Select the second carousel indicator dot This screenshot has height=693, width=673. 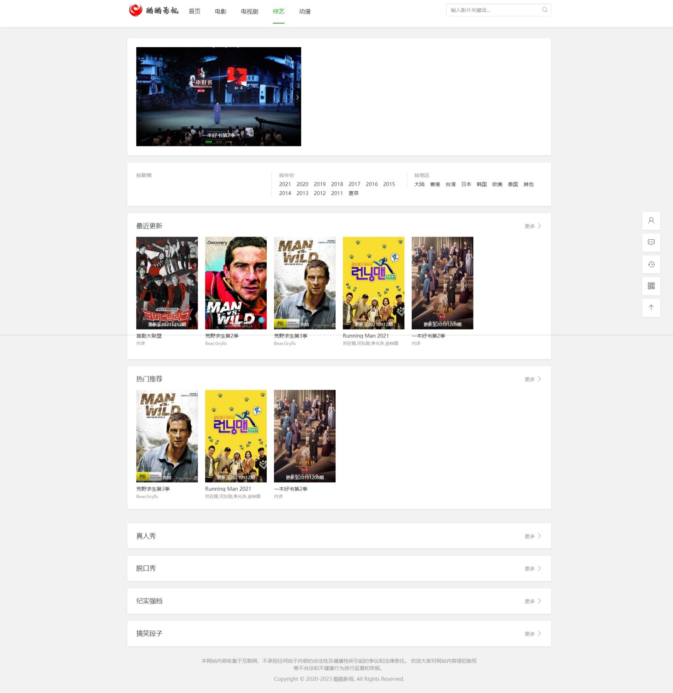219,142
